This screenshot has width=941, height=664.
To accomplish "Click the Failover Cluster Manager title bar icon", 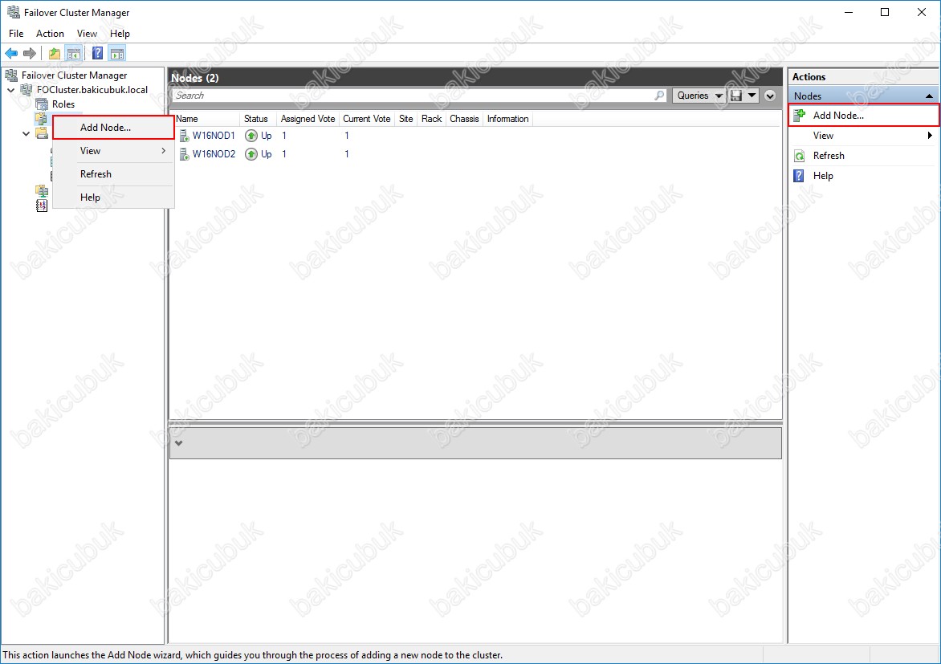I will coord(13,12).
